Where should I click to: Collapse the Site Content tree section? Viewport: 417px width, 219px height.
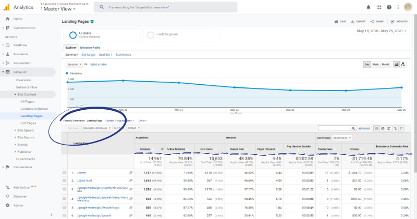pos(15,95)
